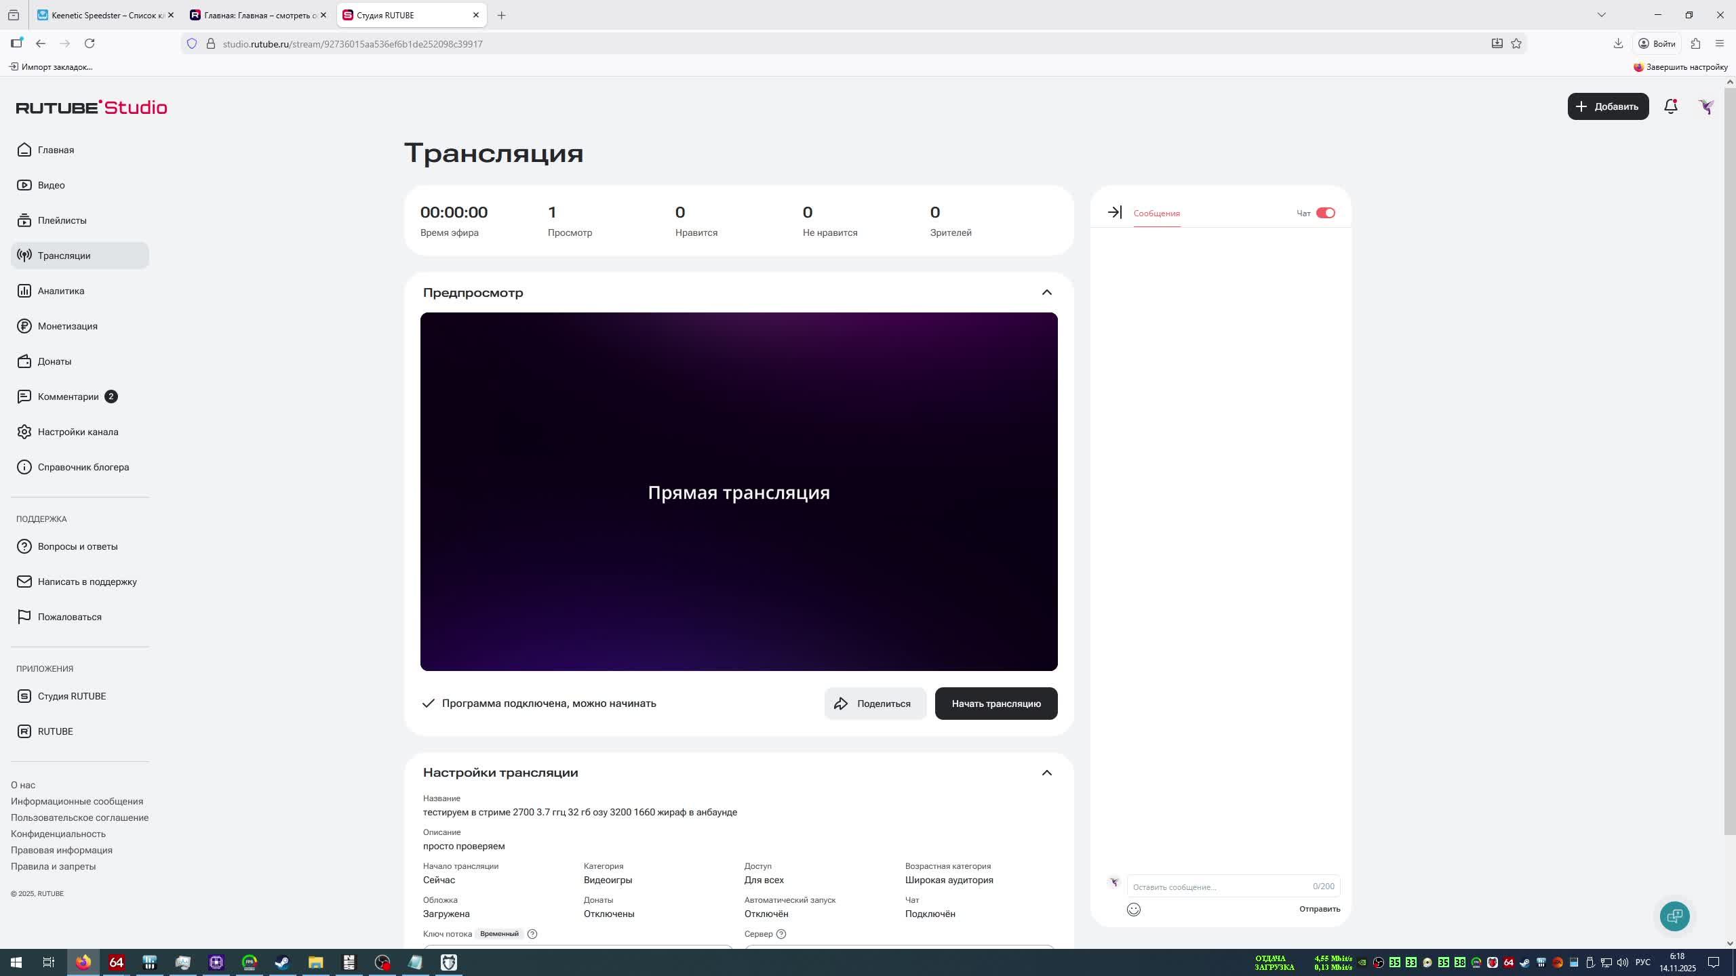
Task: Open the notifications bell
Action: (x=1670, y=106)
